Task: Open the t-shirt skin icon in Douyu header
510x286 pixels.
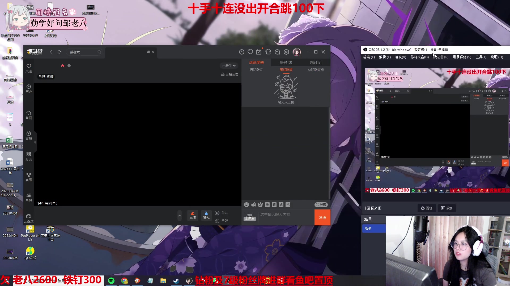Action: [x=268, y=52]
